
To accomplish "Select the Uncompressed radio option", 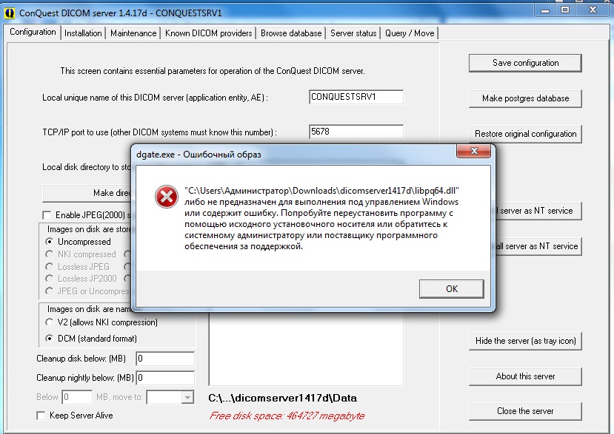I will 50,242.
